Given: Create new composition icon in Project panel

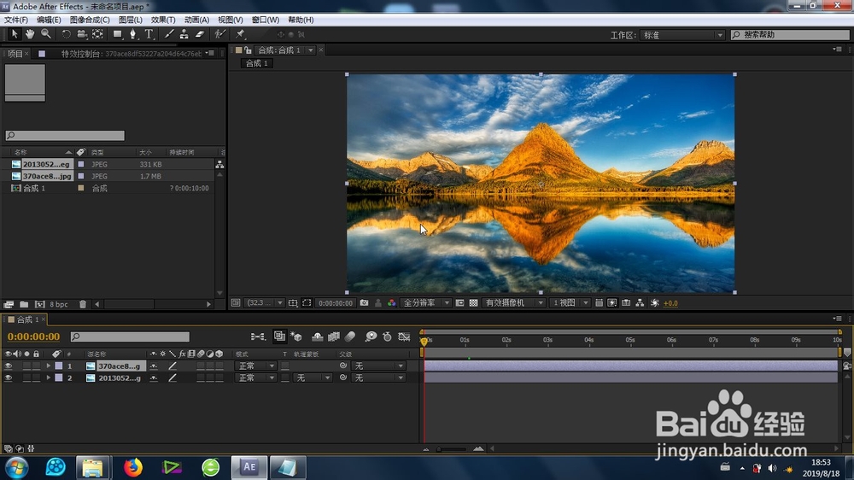Looking at the screenshot, I should [x=40, y=304].
